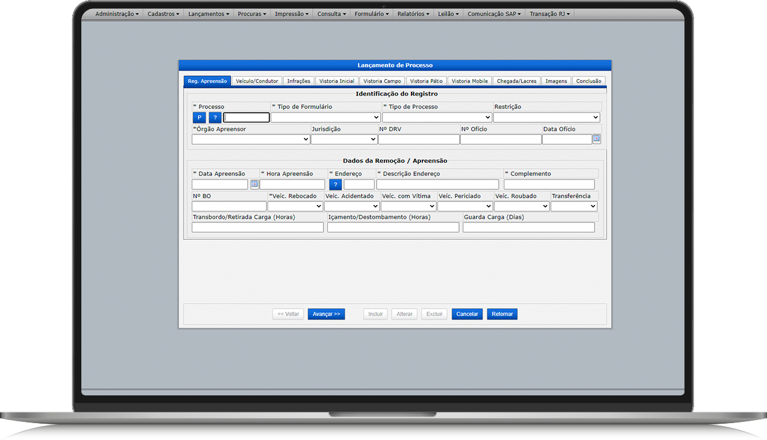The width and height of the screenshot is (767, 440).
Task: Click the question mark button beside Processo
Action: [215, 118]
